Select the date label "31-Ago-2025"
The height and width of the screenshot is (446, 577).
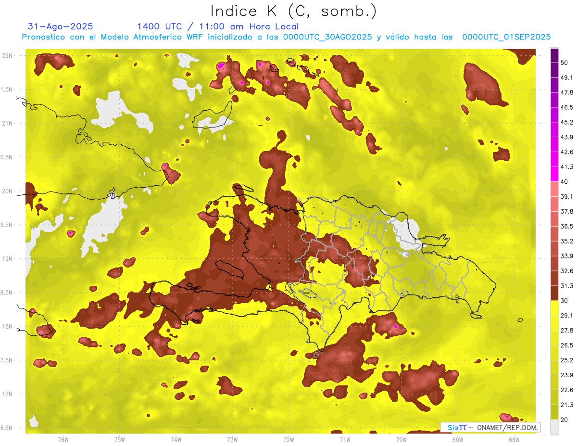click(61, 26)
